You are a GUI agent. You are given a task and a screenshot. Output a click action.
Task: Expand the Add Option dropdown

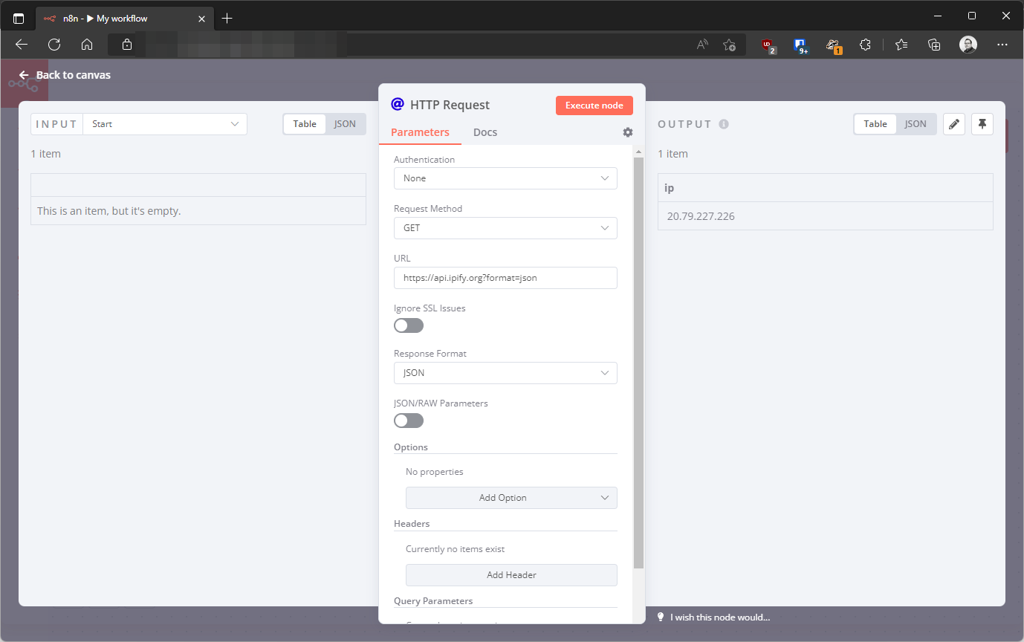[511, 498]
